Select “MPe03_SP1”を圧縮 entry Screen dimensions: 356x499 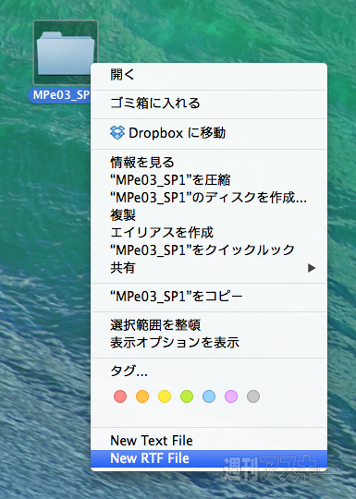pos(209,180)
